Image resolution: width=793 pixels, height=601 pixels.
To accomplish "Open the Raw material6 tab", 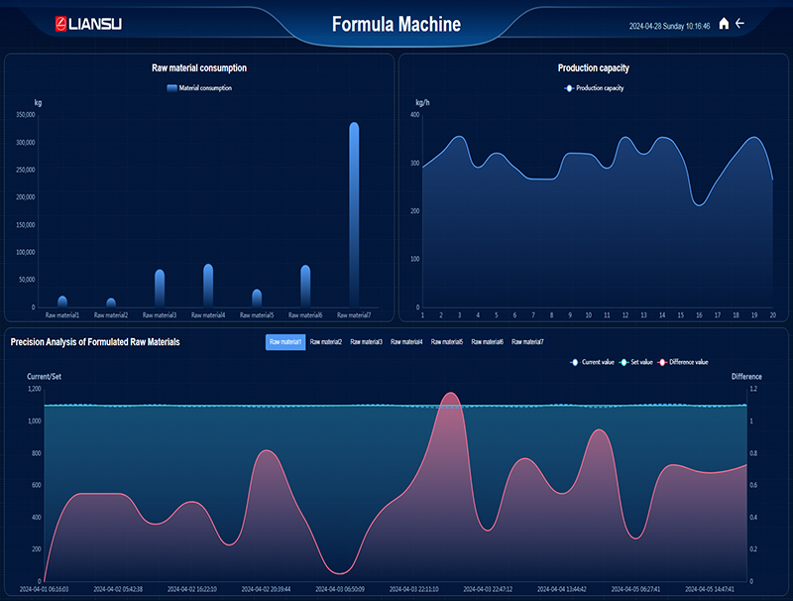I will pyautogui.click(x=487, y=342).
